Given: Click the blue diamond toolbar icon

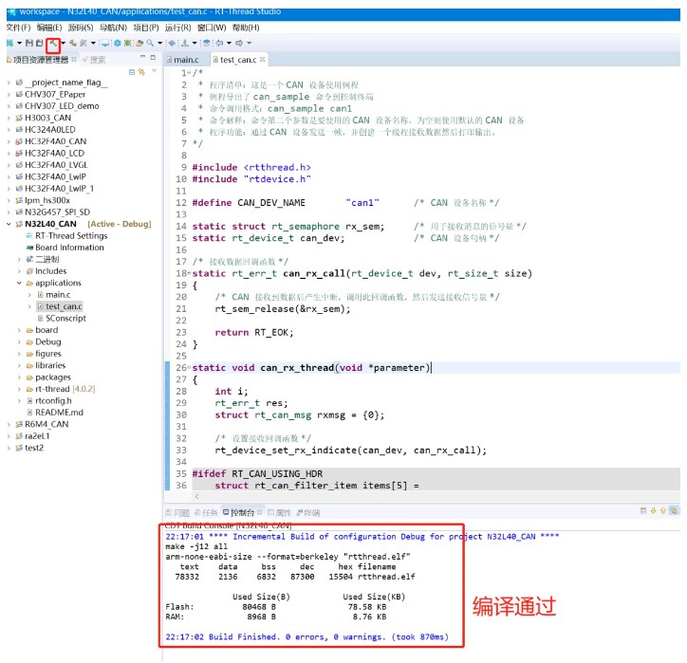Looking at the screenshot, I should click(172, 43).
